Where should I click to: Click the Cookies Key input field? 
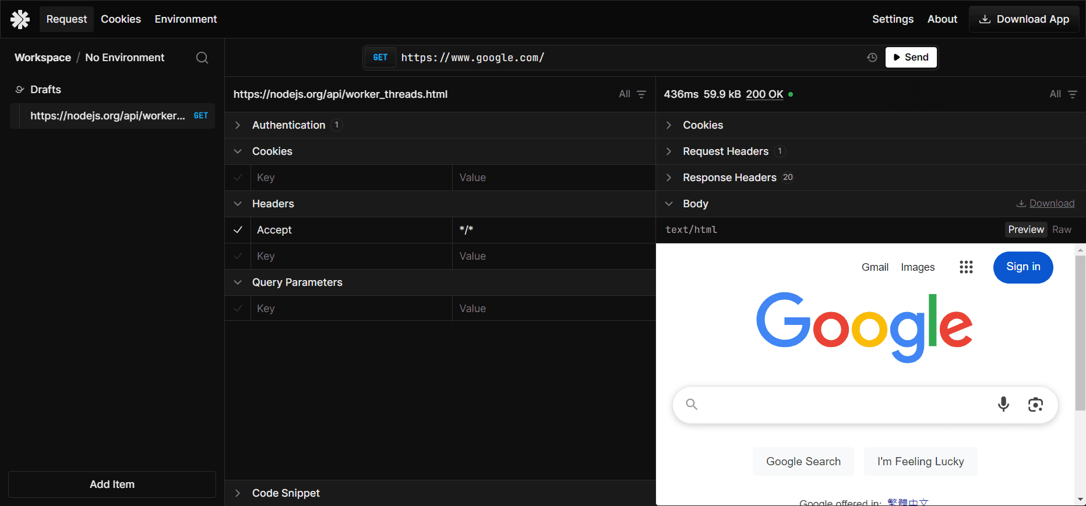351,178
